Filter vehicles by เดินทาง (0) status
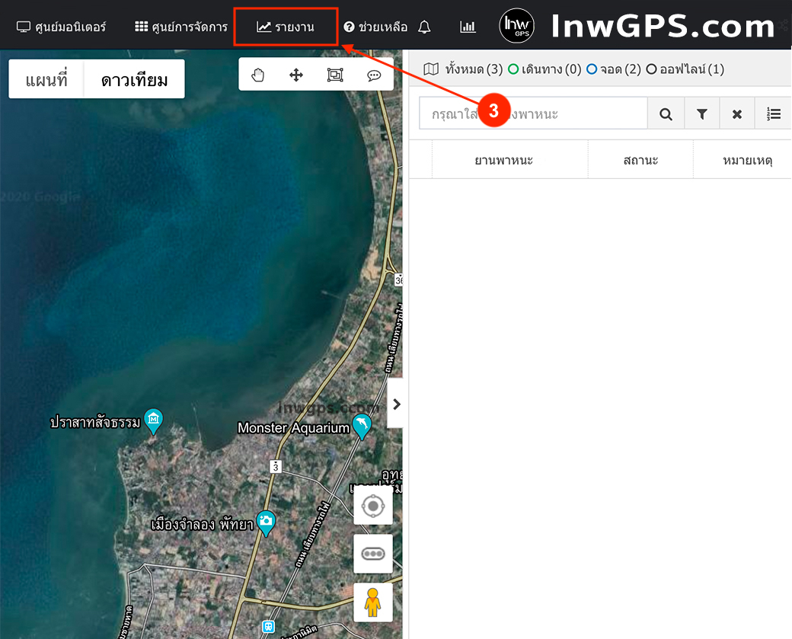This screenshot has width=792, height=639. 544,69
